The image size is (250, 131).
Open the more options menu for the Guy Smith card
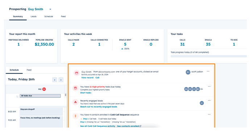(208, 71)
